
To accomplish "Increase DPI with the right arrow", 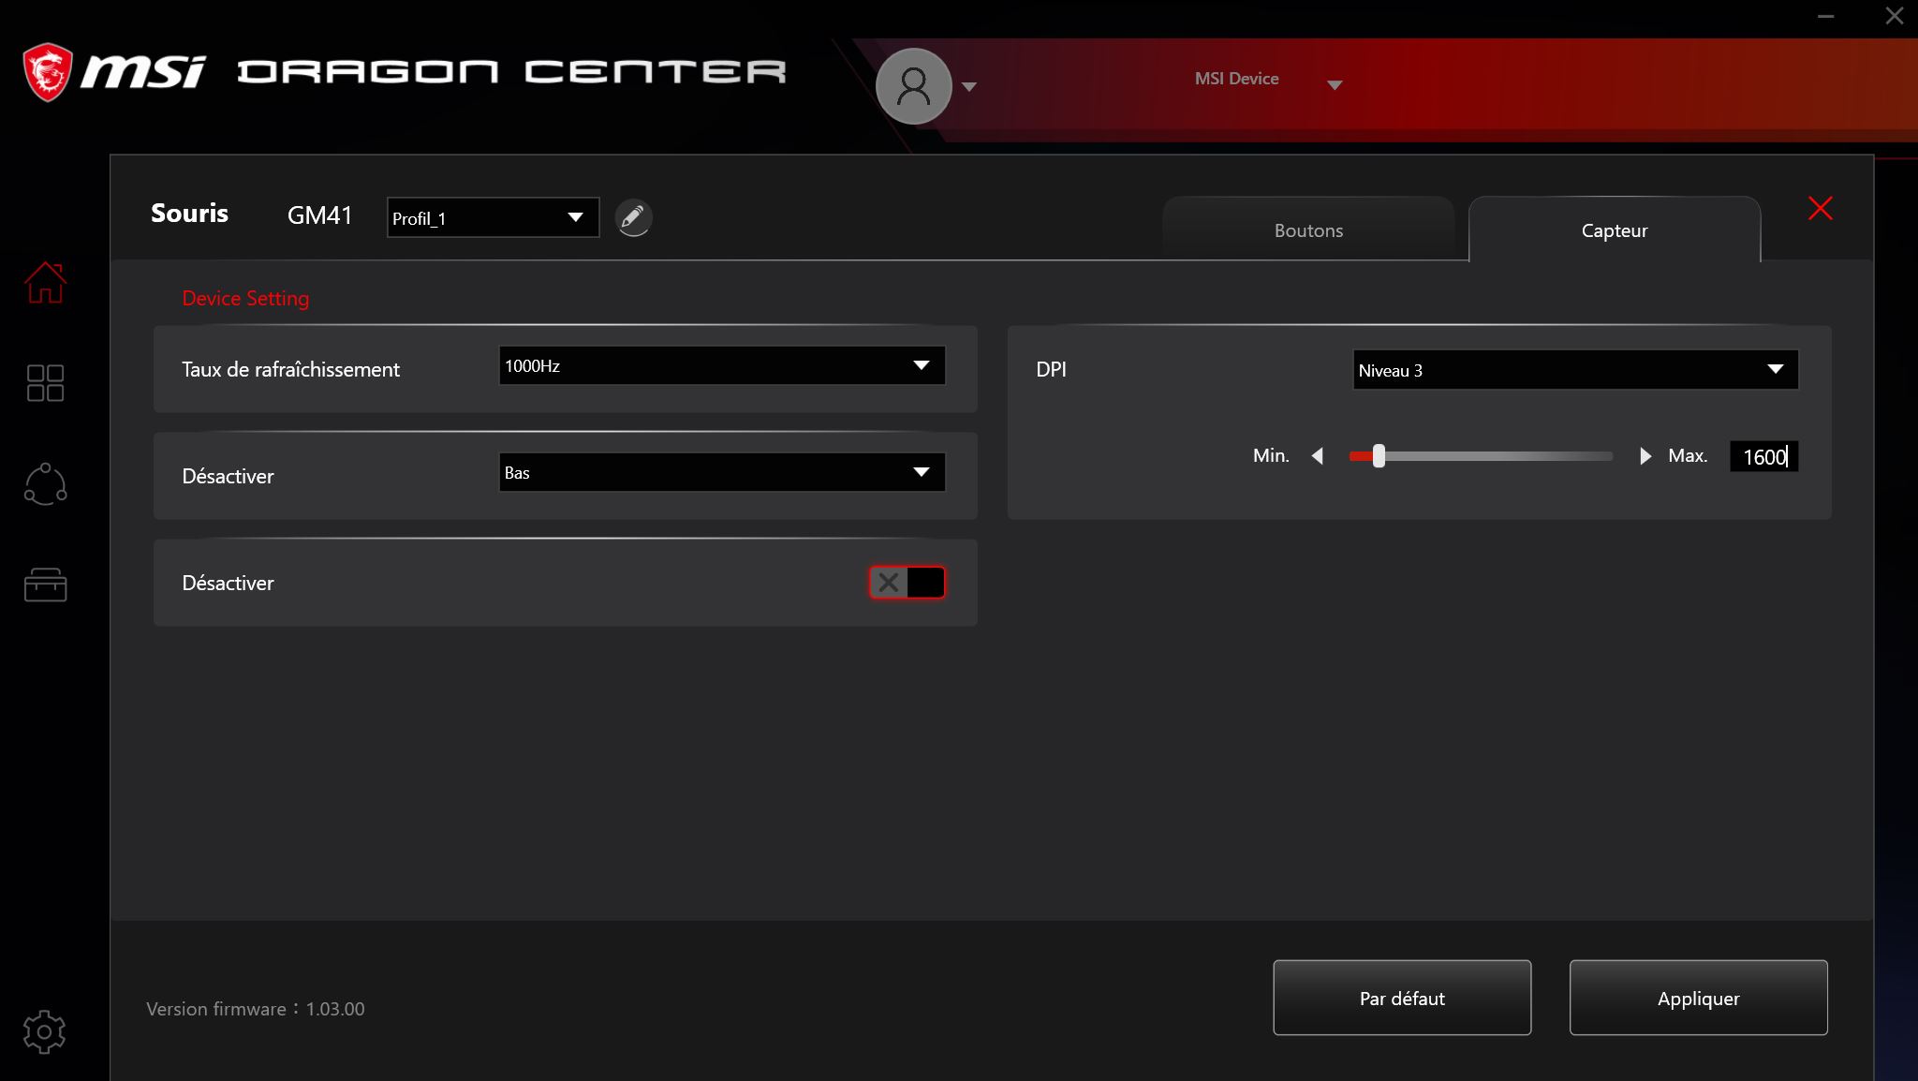I will click(1645, 456).
